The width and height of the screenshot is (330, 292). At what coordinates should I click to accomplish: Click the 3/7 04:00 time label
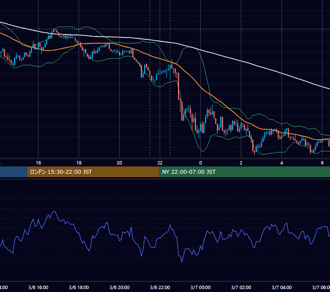(x=281, y=287)
